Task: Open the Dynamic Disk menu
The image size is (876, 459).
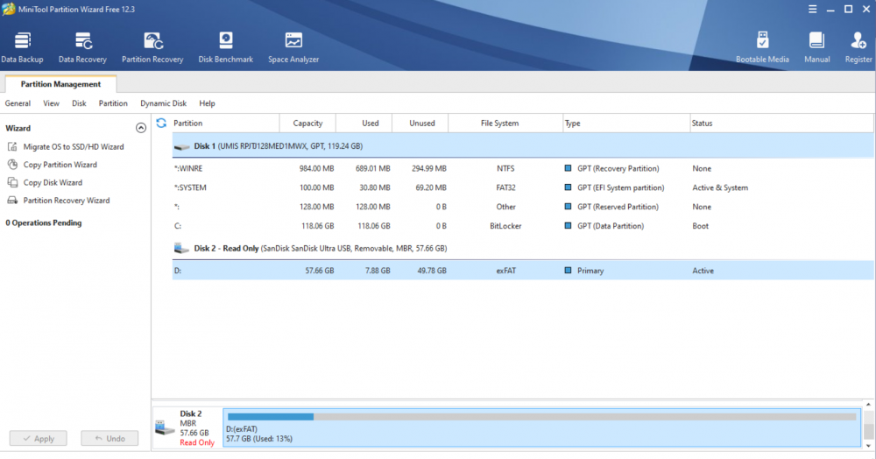Action: click(163, 103)
